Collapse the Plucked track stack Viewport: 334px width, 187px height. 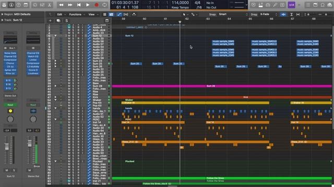[55, 162]
